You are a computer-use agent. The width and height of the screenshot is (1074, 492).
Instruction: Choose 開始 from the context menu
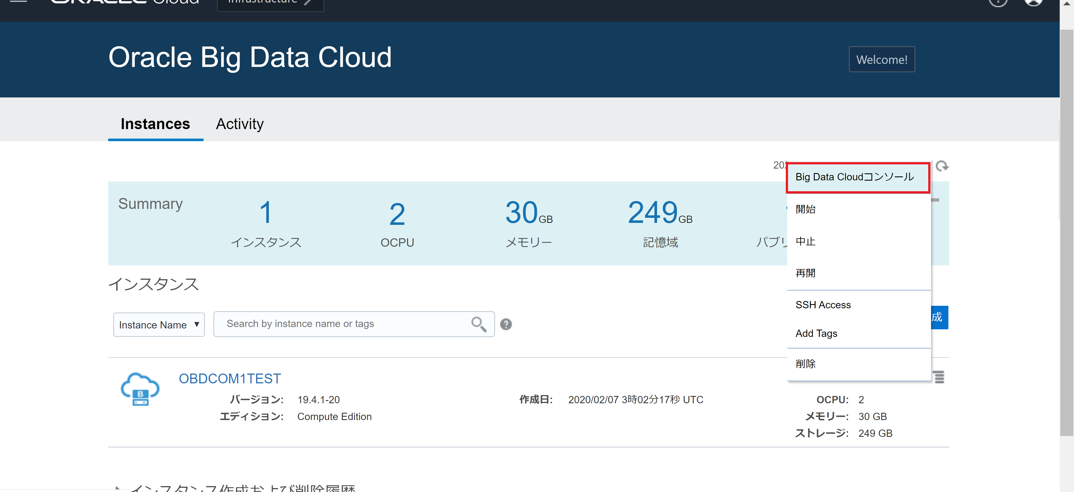click(x=805, y=209)
